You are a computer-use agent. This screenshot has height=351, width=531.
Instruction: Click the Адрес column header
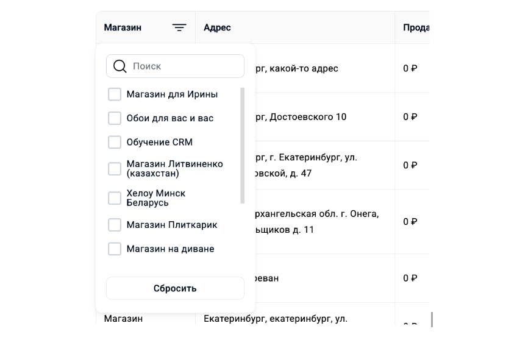(x=218, y=27)
